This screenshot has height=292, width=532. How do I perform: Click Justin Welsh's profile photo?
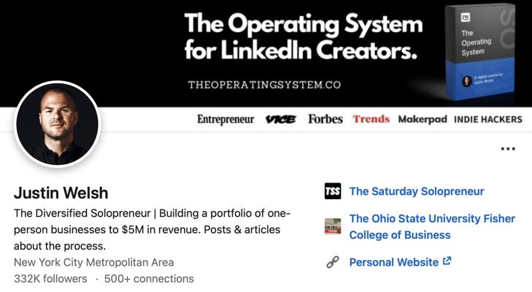click(57, 124)
